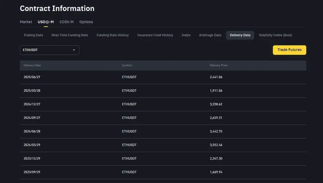View Insurance Fund History
The height and width of the screenshot is (183, 323).
point(155,35)
